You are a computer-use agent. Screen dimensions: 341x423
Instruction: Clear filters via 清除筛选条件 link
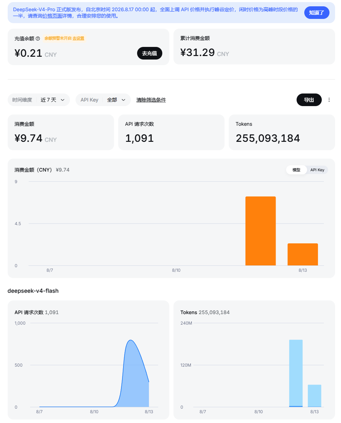pyautogui.click(x=151, y=100)
